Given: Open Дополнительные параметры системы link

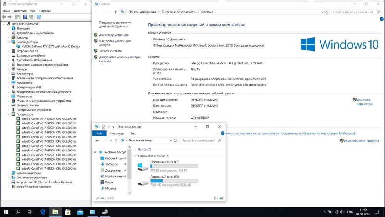Looking at the screenshot, I should tap(120, 59).
